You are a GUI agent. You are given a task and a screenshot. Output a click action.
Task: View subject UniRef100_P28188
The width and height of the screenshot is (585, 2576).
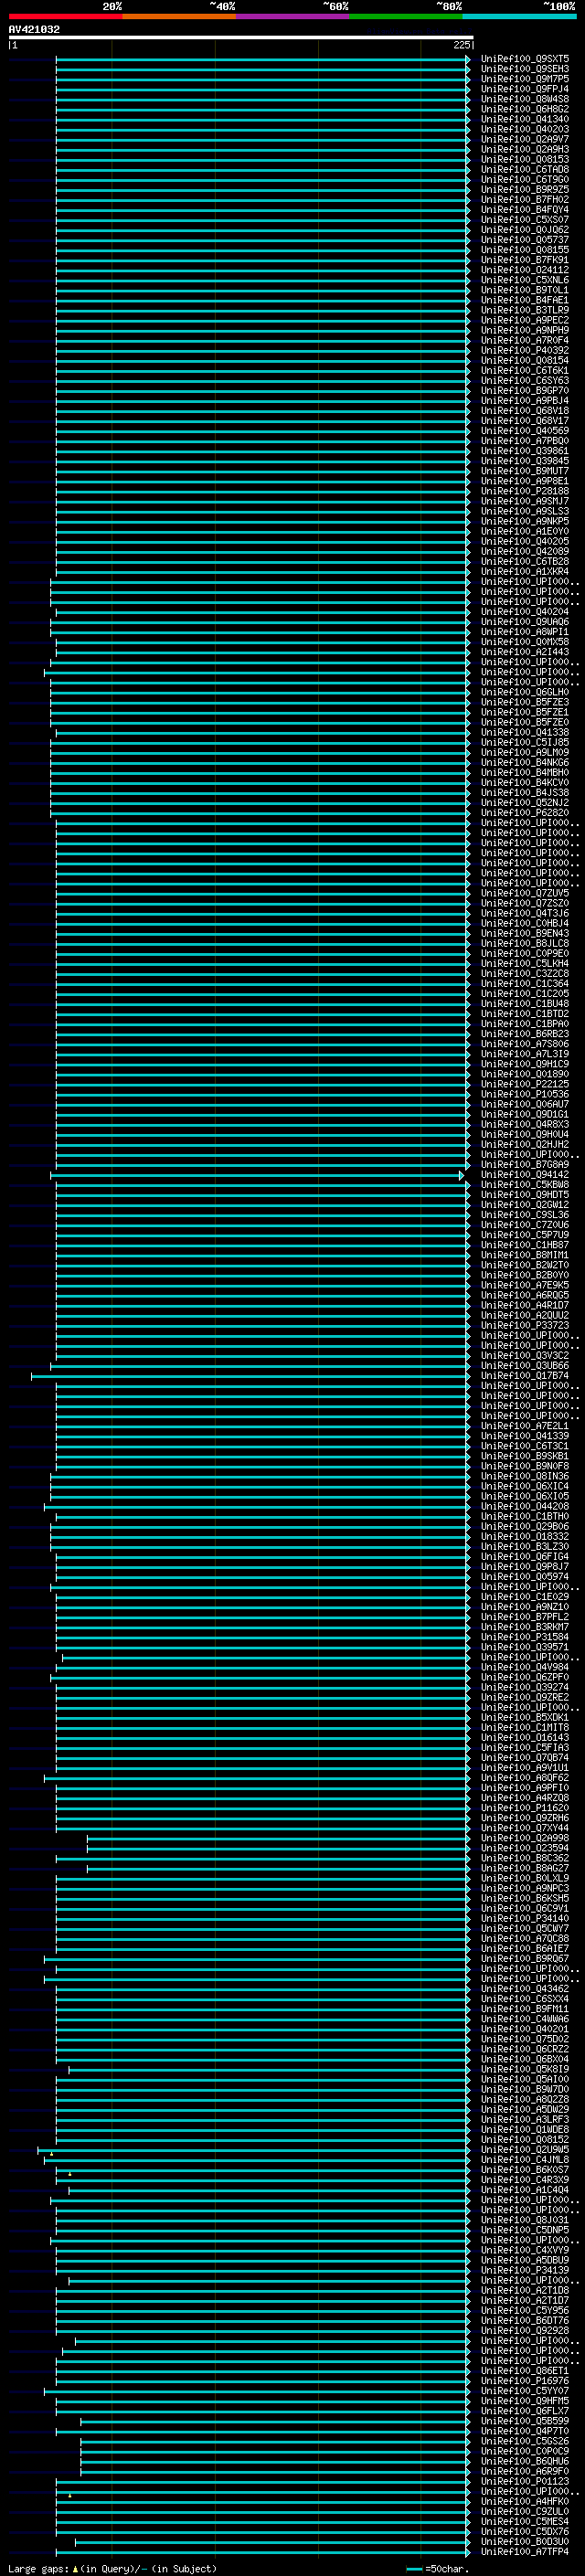click(525, 491)
